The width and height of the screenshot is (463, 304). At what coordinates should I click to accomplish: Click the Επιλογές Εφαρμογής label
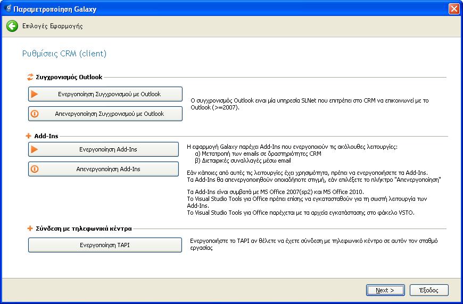tap(53, 26)
